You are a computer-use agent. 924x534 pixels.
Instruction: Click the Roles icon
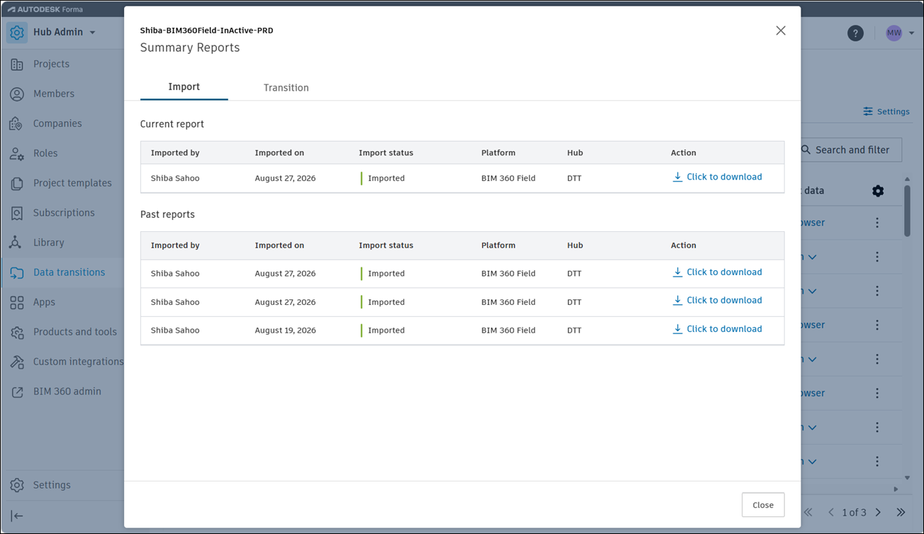[x=17, y=153]
